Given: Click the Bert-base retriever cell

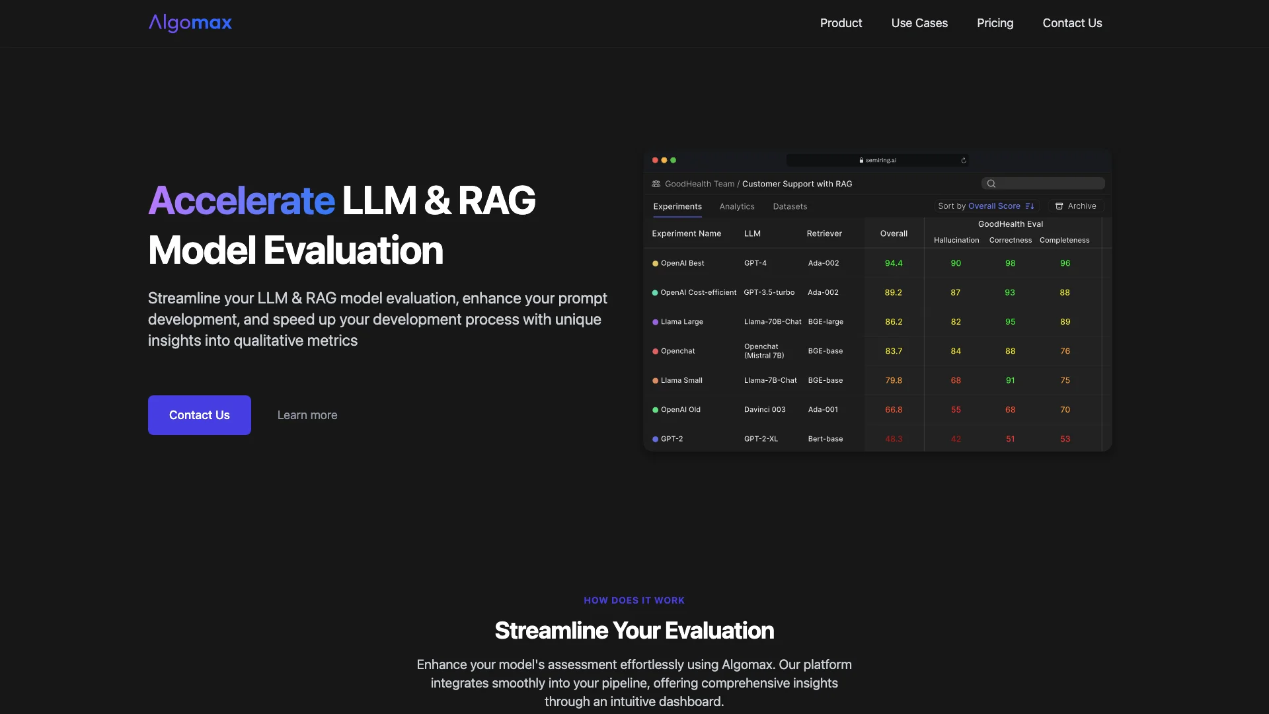Looking at the screenshot, I should (826, 439).
